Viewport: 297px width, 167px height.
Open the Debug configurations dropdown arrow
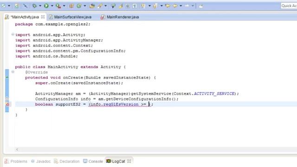40,6
